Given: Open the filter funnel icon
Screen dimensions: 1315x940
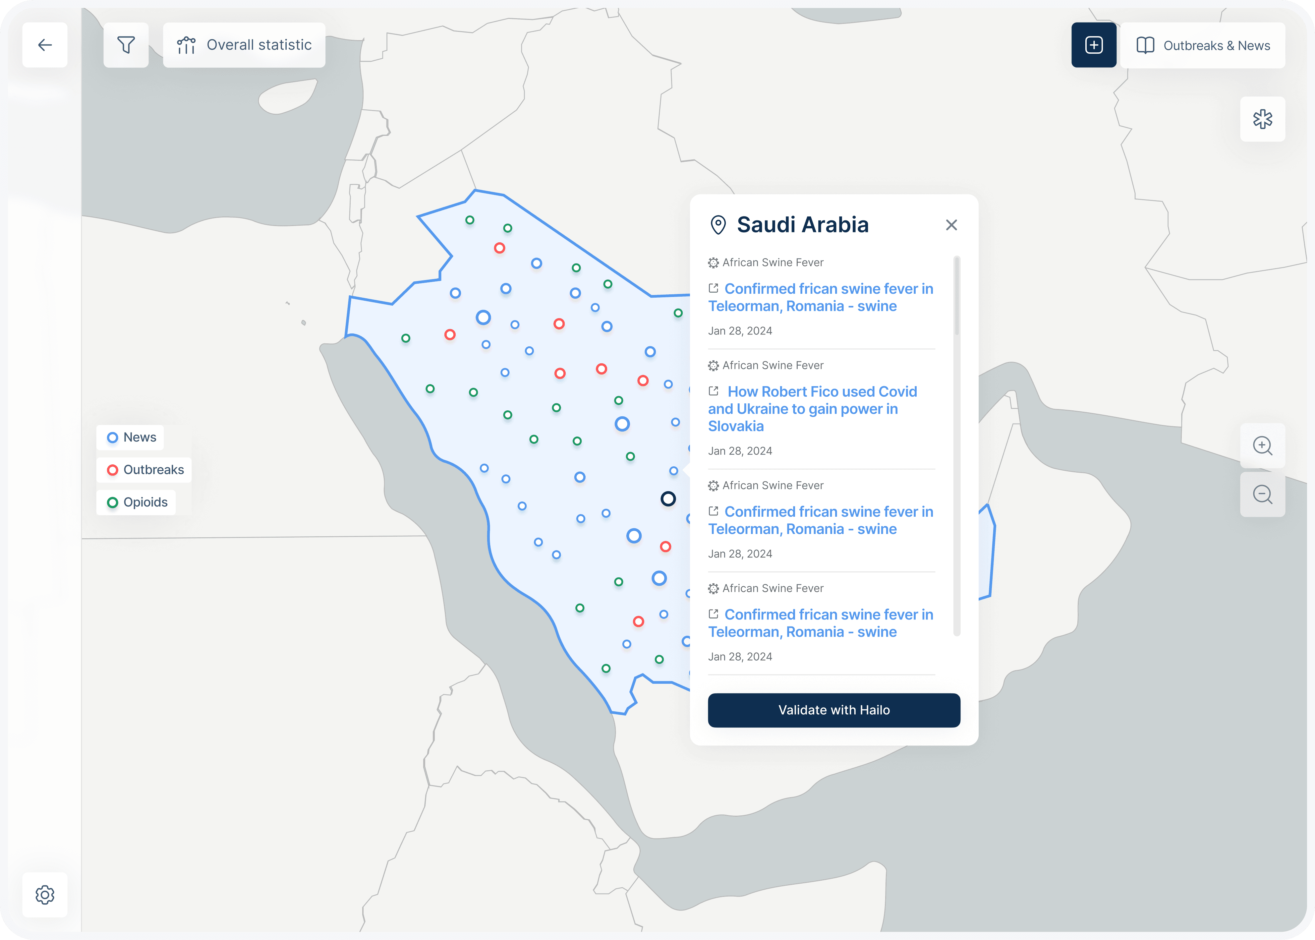Looking at the screenshot, I should pos(126,45).
